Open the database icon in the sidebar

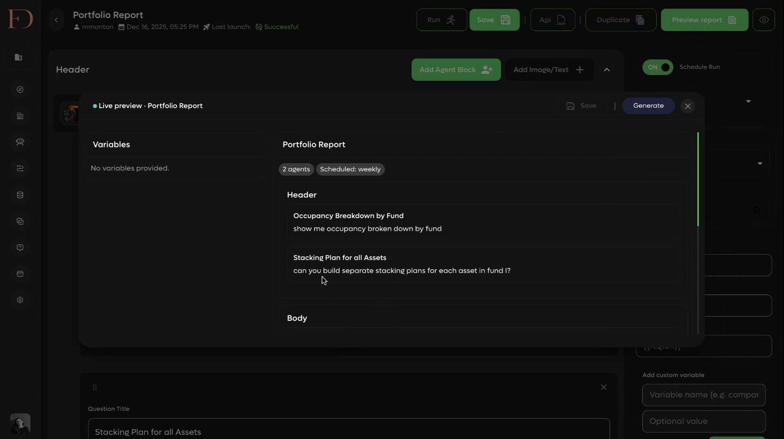[x=20, y=195]
